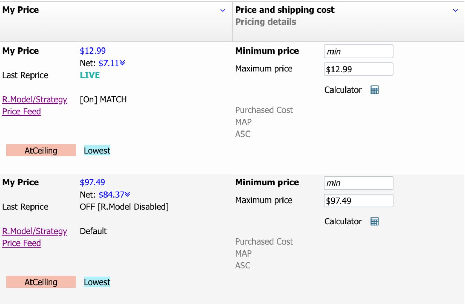Click the blue $97.49 My Price value

point(93,182)
